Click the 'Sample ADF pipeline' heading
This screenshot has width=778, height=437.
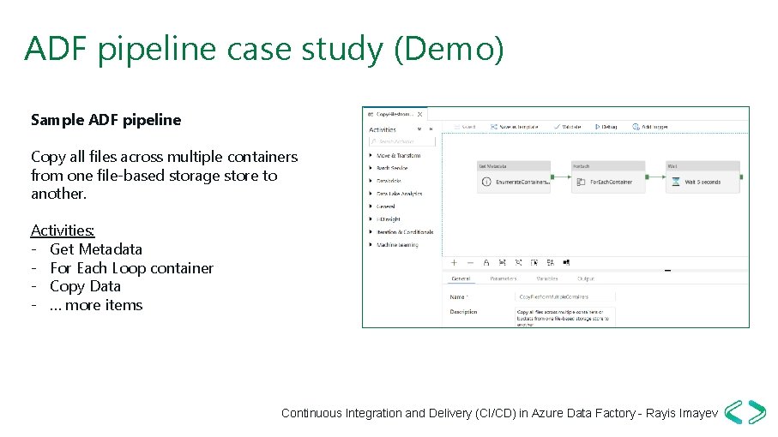106,120
